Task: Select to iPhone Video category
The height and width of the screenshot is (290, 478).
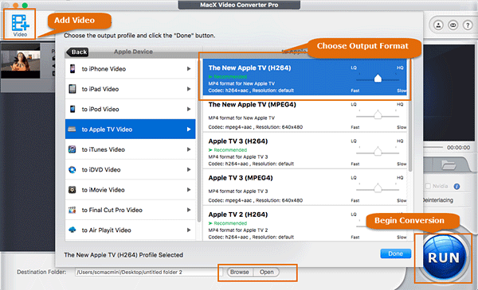Action: click(130, 68)
